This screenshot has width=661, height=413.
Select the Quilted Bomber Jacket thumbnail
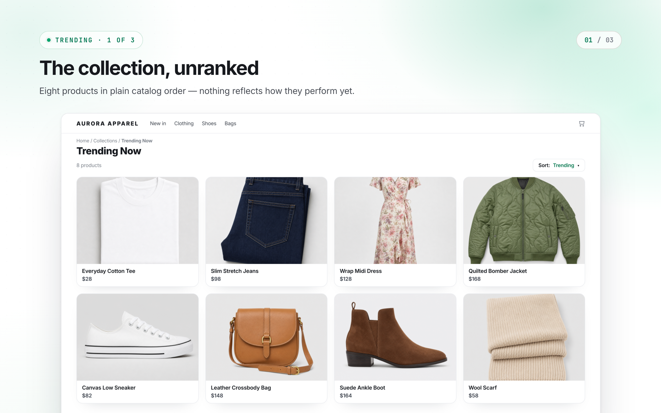point(524,220)
